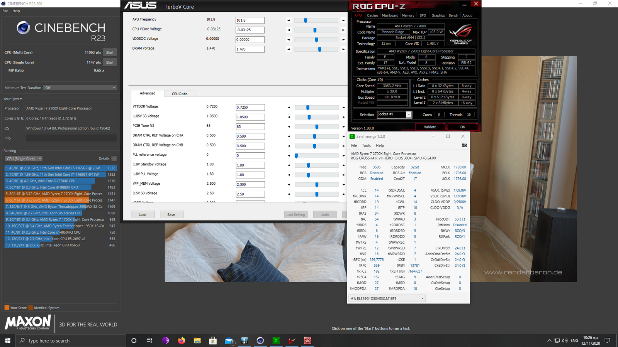Take a ZenTimings screenshot with the camera icon
This screenshot has width=618, height=347.
(x=464, y=145)
